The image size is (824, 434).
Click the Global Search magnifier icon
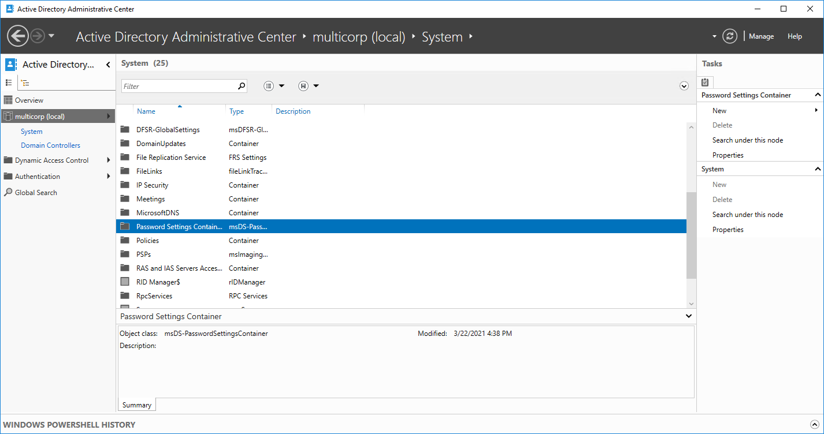pos(8,193)
